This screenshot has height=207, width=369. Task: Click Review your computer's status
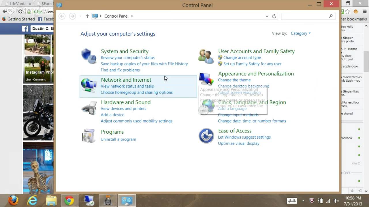(x=128, y=57)
